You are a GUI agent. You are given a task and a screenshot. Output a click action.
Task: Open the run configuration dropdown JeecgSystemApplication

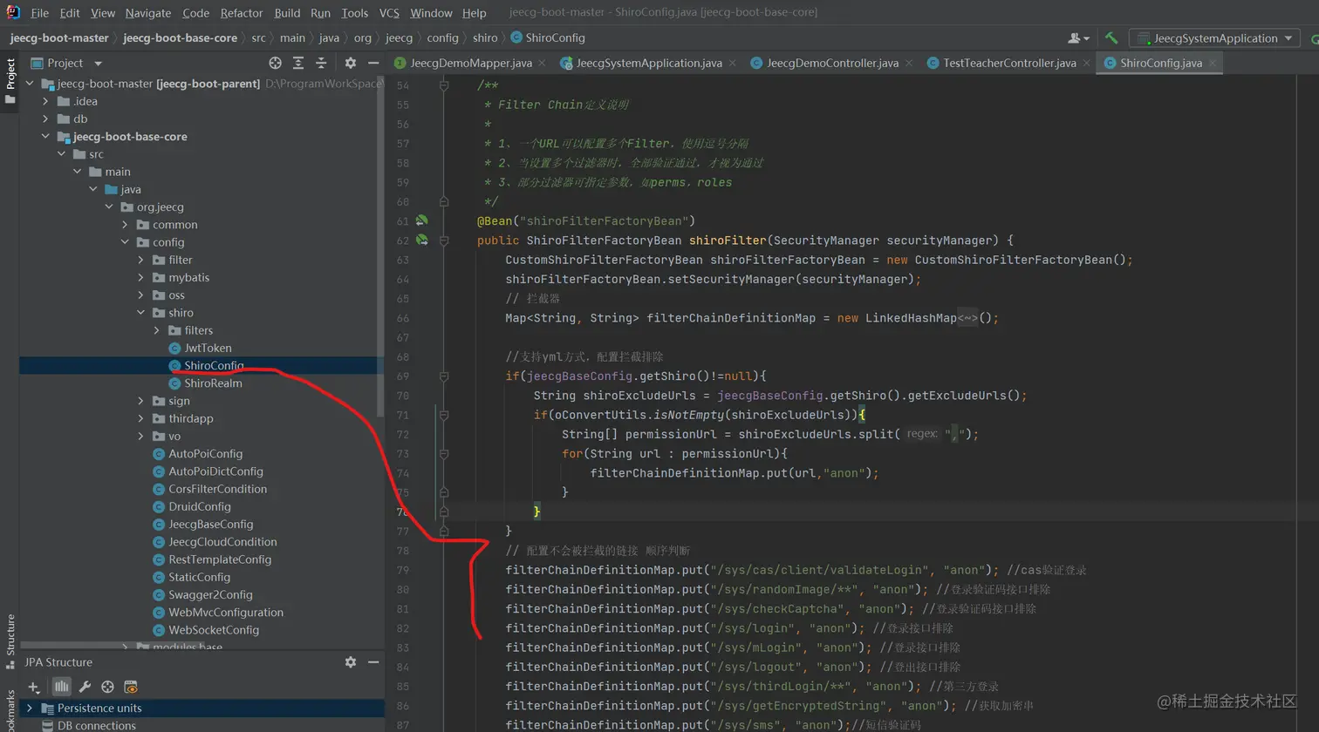pyautogui.click(x=1214, y=38)
